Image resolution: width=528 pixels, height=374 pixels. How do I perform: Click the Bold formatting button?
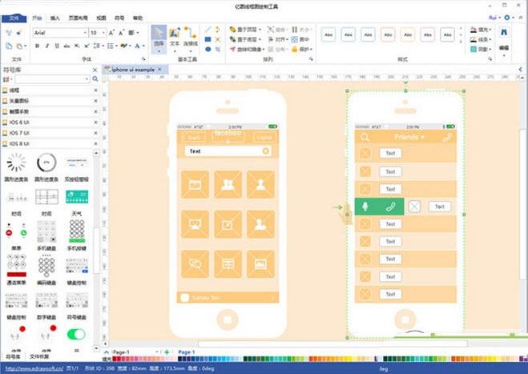pyautogui.click(x=37, y=46)
